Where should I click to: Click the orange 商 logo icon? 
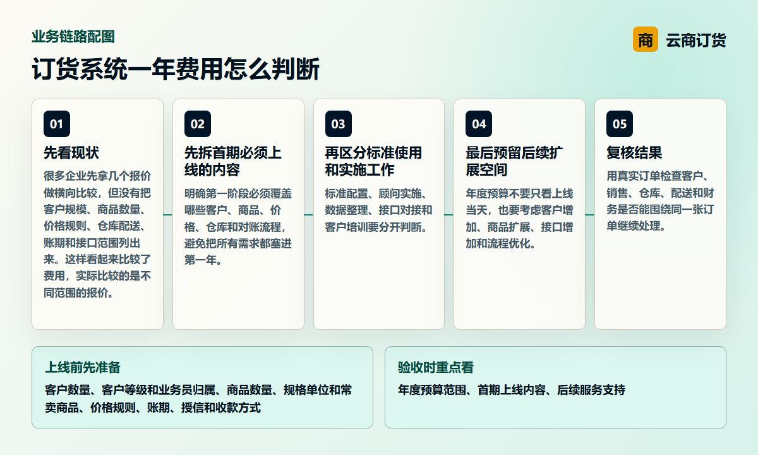point(645,40)
